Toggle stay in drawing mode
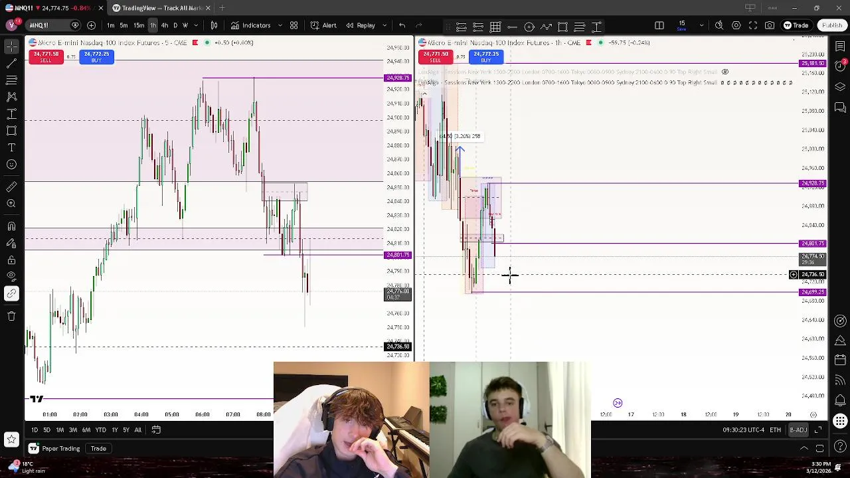 [11, 243]
